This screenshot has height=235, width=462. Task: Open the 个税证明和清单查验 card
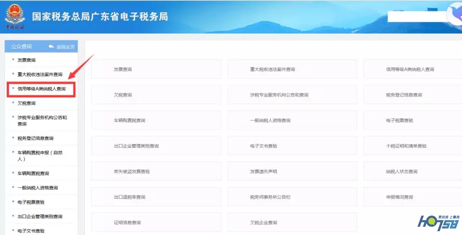[x=412, y=146]
